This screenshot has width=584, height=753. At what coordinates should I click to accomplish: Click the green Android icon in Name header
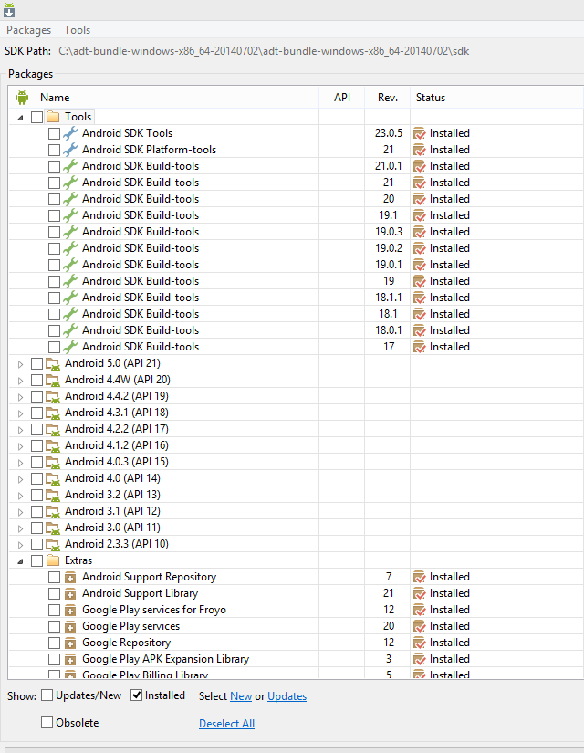[x=22, y=98]
